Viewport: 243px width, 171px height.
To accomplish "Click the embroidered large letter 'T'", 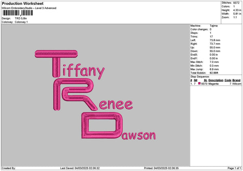I will point(56,64).
